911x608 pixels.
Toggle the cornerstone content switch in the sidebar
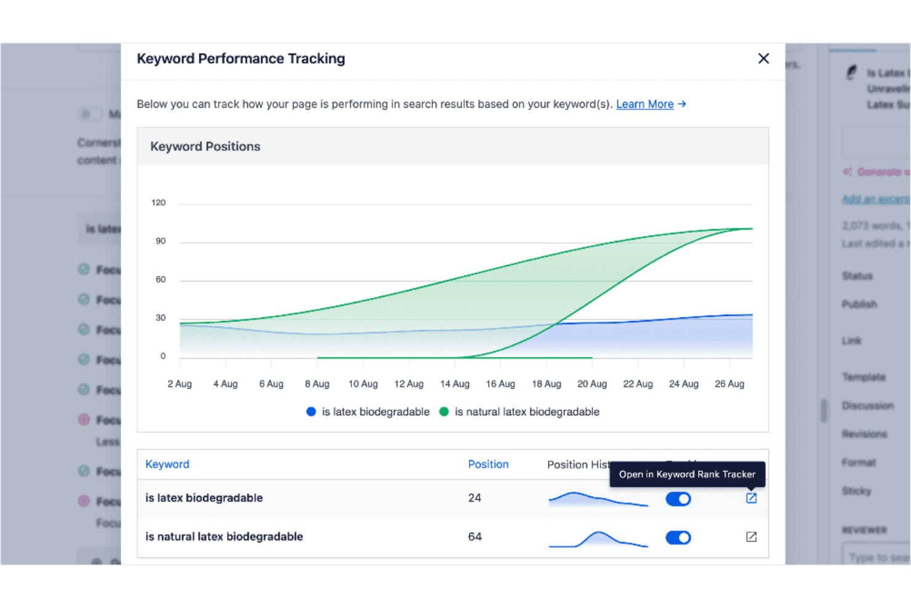click(90, 115)
